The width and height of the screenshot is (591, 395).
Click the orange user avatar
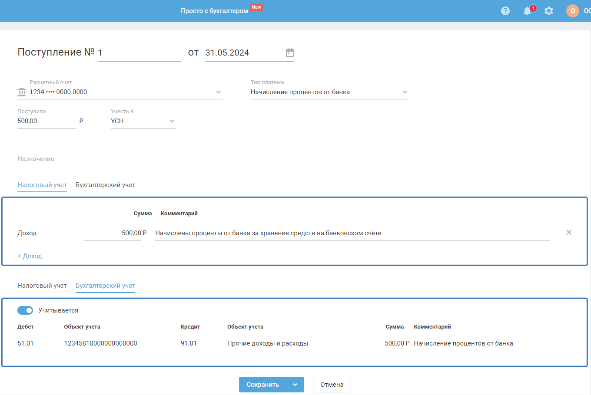[x=572, y=11]
